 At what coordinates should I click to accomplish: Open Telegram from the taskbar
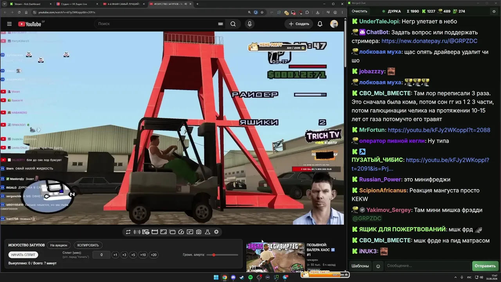(285, 277)
